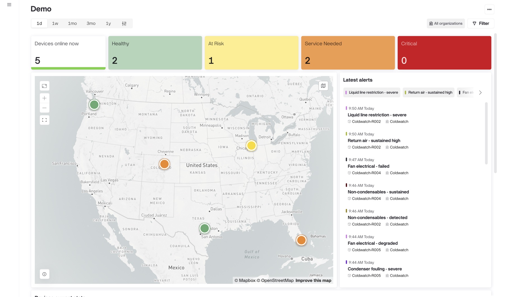Open the All organizations selector
505x297 pixels.
[446, 24]
